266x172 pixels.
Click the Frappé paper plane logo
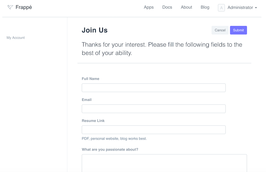[x=10, y=7]
